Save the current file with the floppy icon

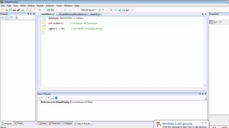pos(14,10)
